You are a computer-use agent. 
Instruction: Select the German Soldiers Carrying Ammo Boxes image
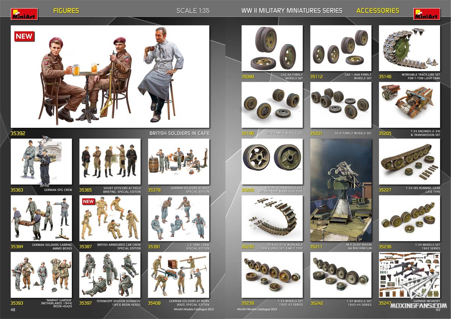tap(41, 218)
